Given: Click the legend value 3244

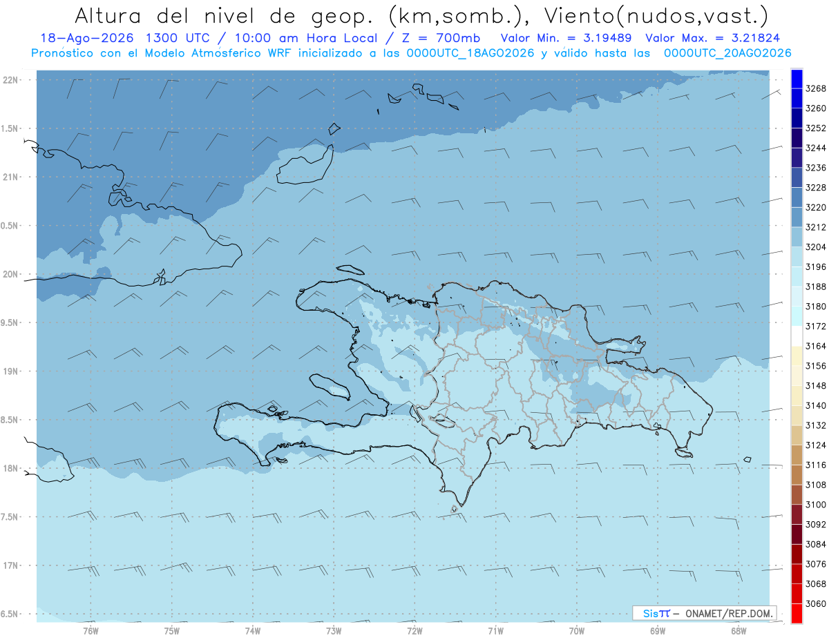Looking at the screenshot, I should pos(816,148).
